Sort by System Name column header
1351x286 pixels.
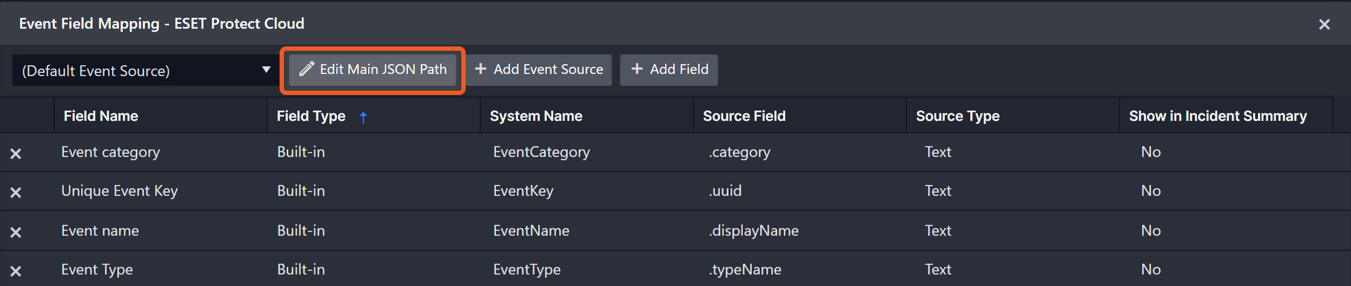[x=536, y=116]
